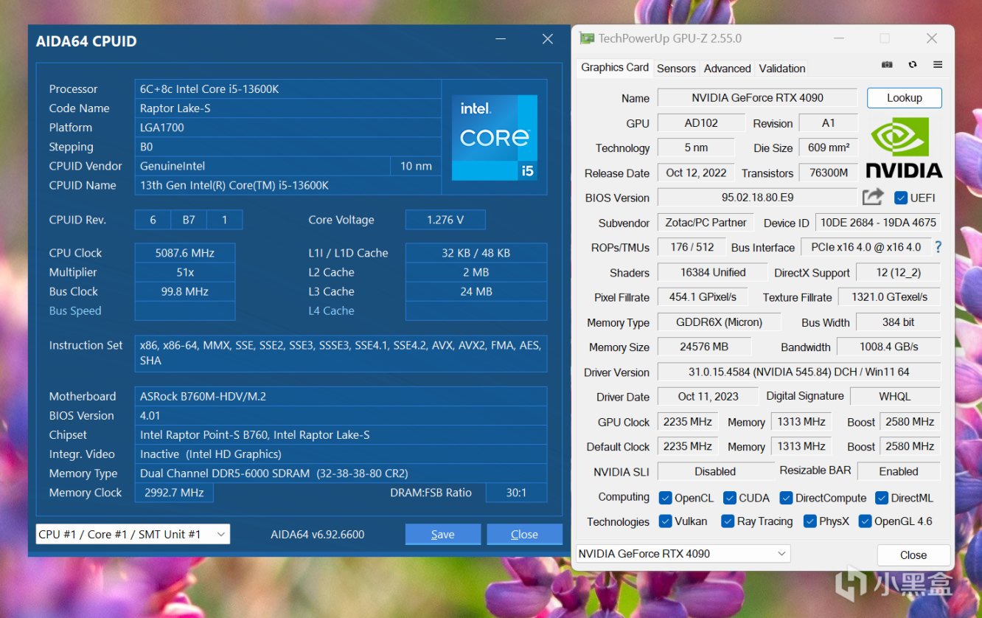Click the DRAM:FSB Ratio value '30:1'
This screenshot has height=618, width=982.
click(x=517, y=493)
